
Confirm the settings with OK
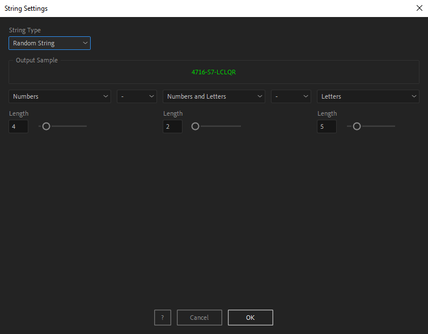(x=250, y=318)
